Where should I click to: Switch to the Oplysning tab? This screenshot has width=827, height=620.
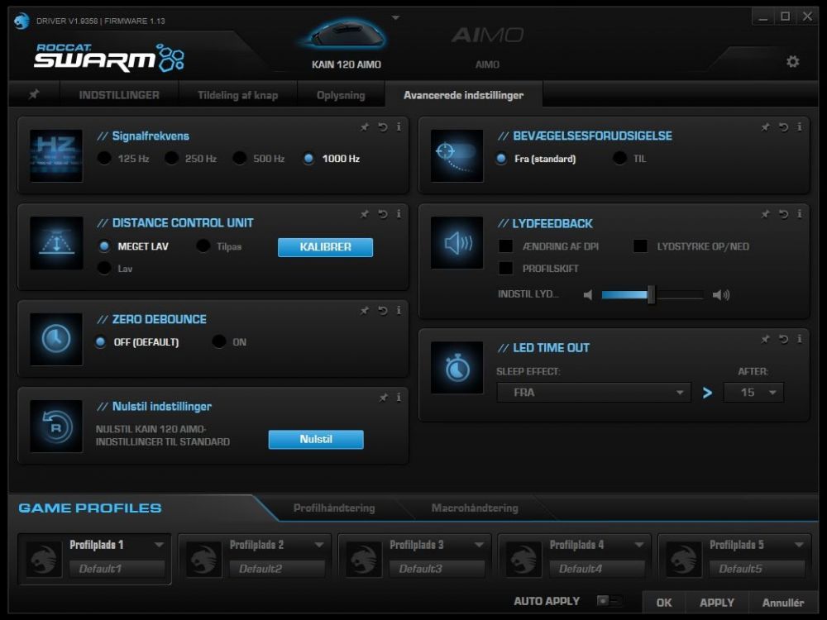(341, 95)
